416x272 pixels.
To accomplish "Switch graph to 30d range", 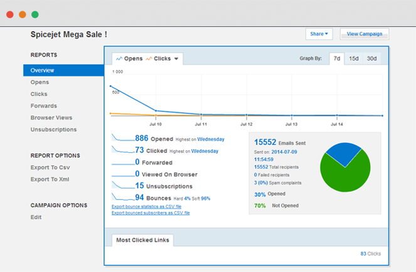I will (371, 58).
